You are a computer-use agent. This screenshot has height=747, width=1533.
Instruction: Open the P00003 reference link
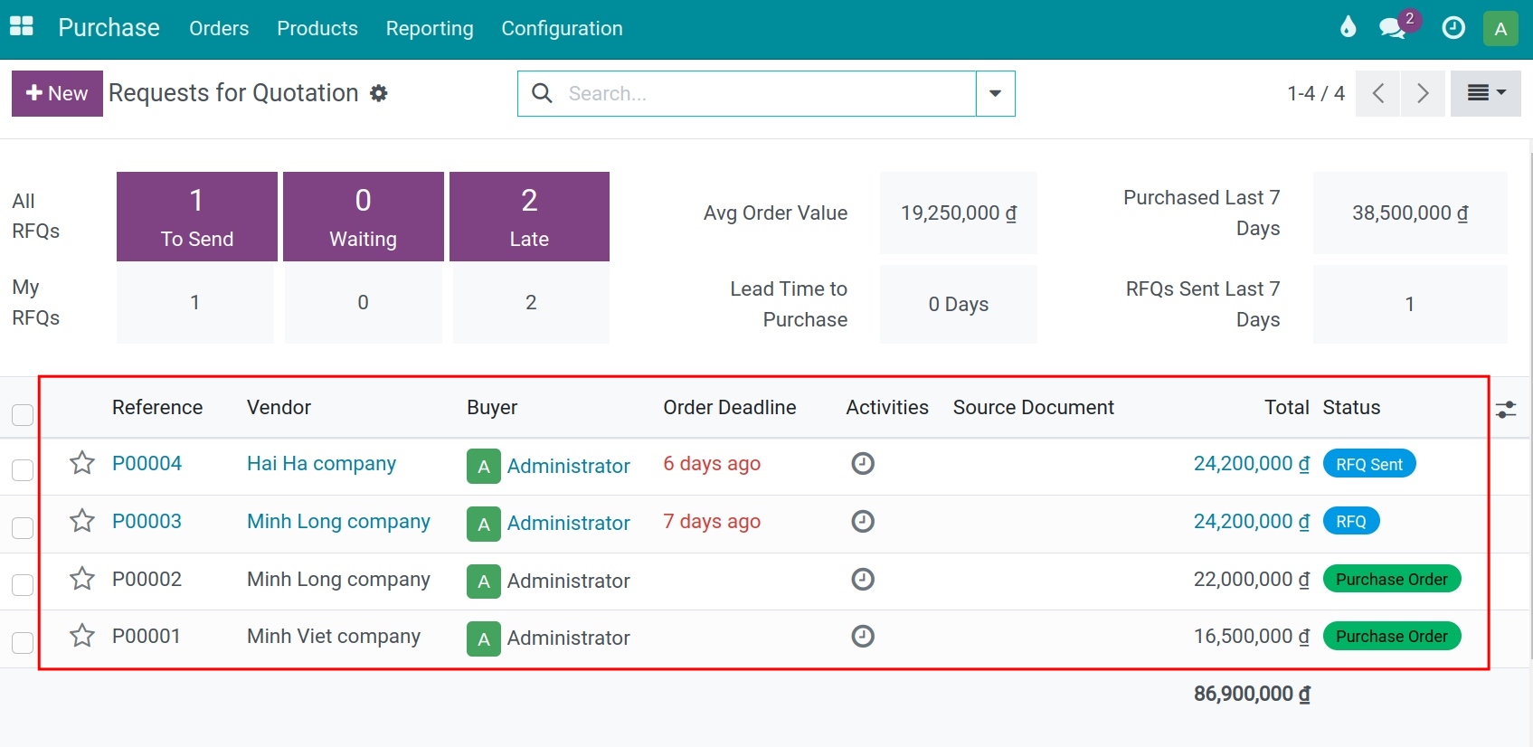pos(147,521)
